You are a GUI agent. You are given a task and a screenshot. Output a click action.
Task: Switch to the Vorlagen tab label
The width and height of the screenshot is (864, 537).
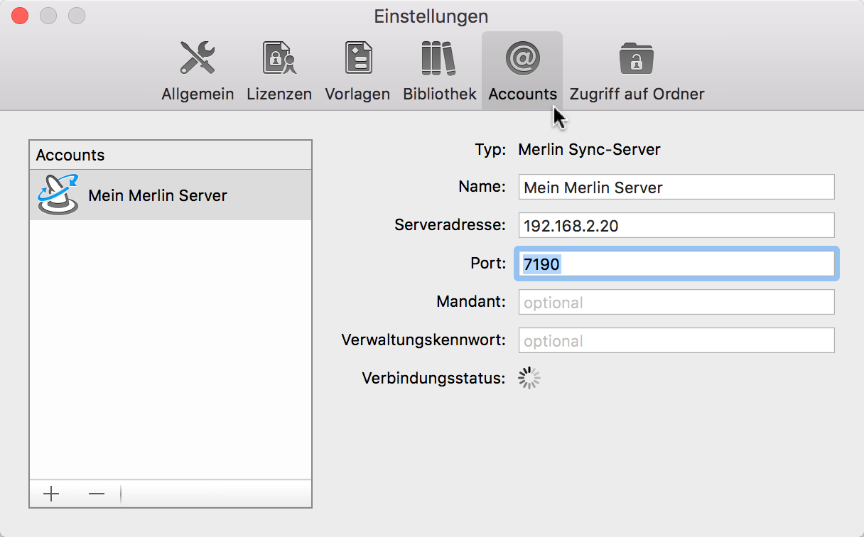point(357,94)
